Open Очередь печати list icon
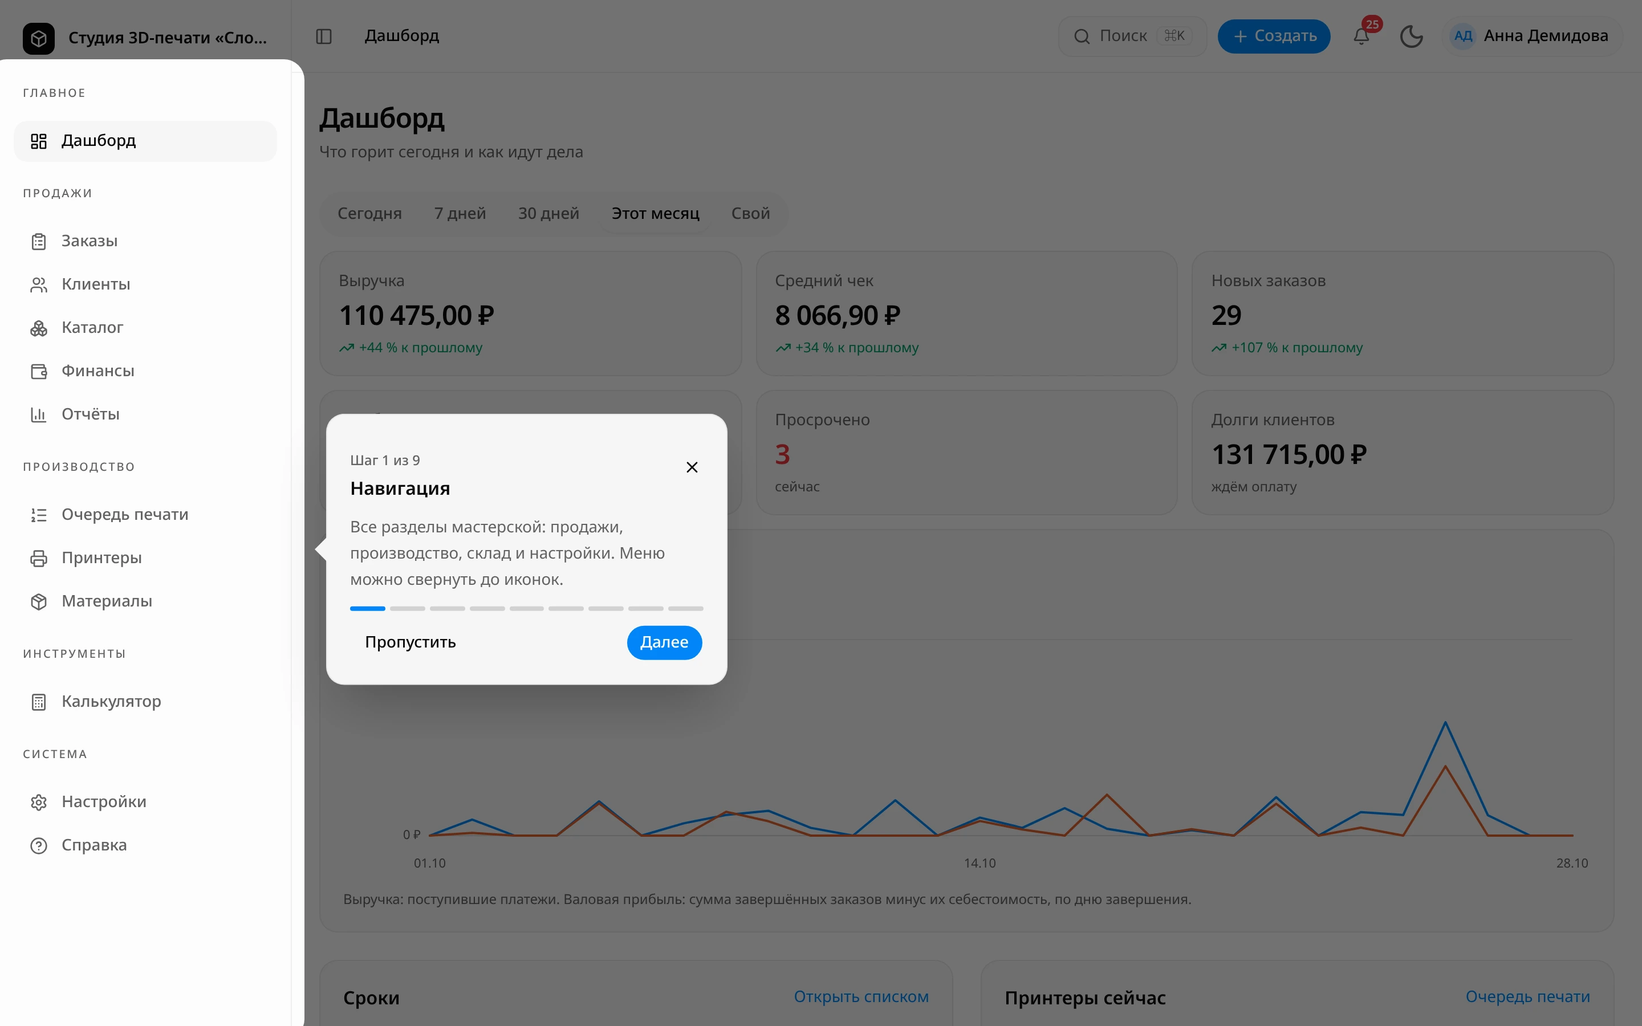The width and height of the screenshot is (1642, 1026). 39,515
